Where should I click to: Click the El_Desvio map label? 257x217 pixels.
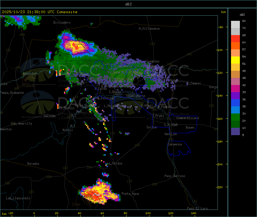[67, 108]
